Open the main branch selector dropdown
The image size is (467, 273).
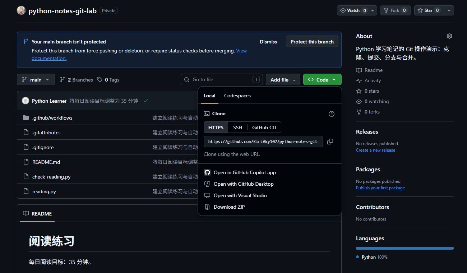point(36,80)
